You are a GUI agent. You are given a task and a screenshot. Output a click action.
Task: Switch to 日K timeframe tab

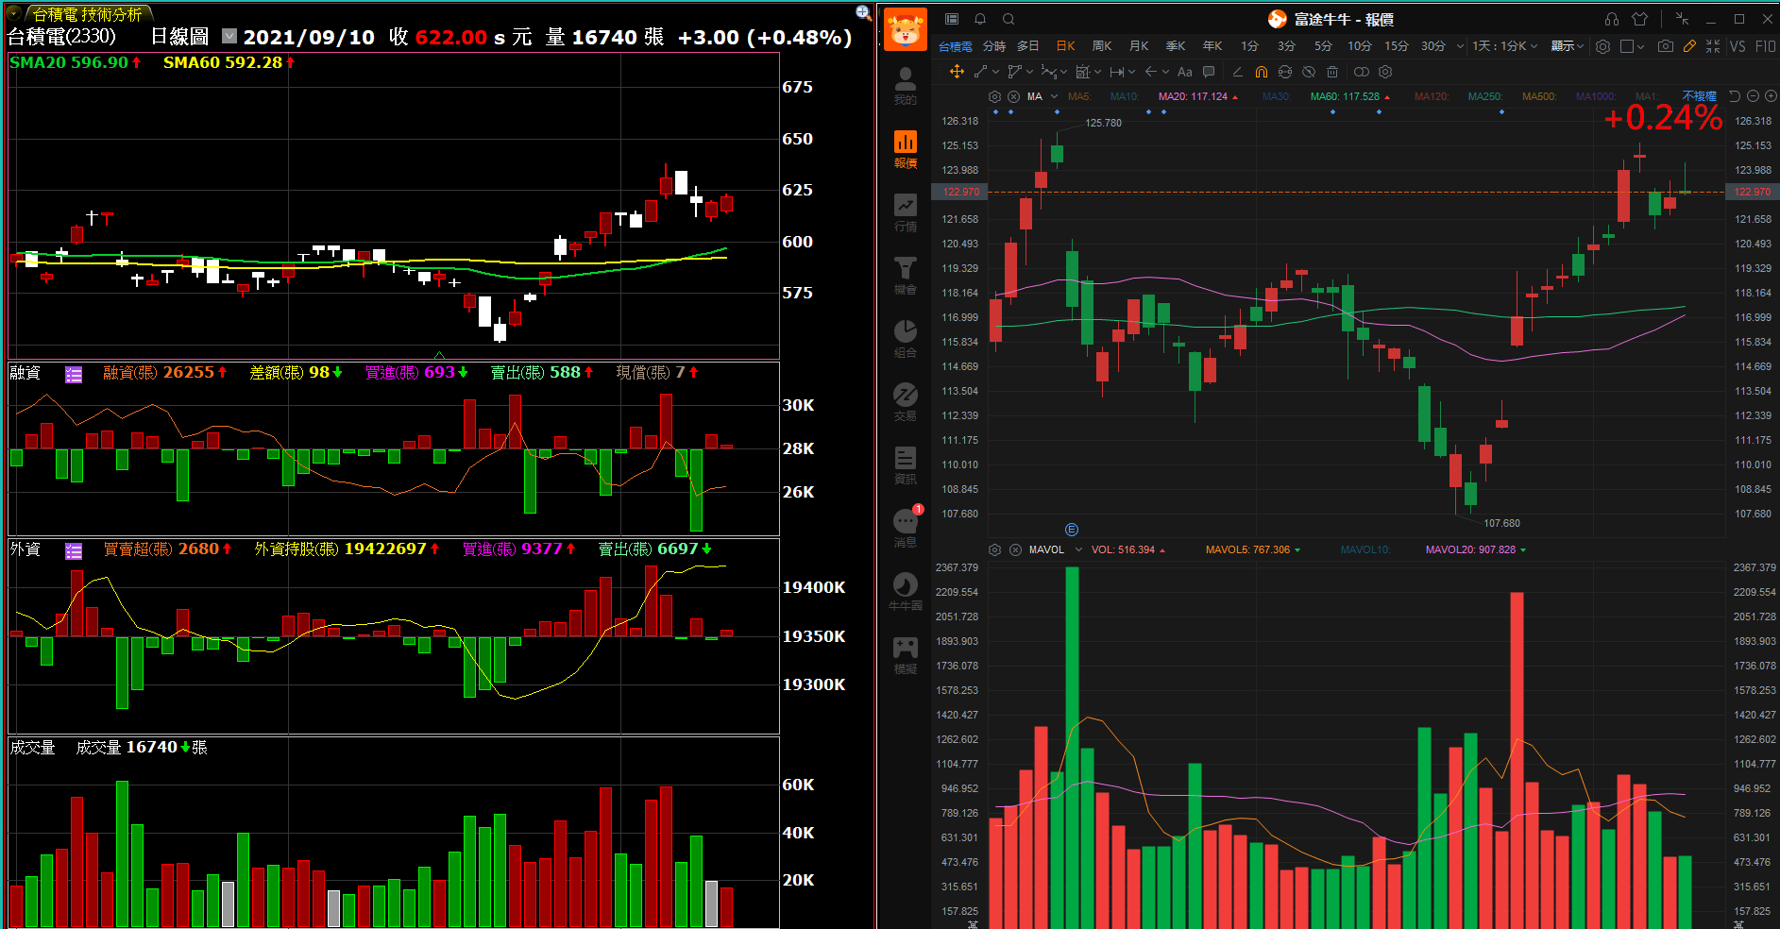coord(1065,46)
